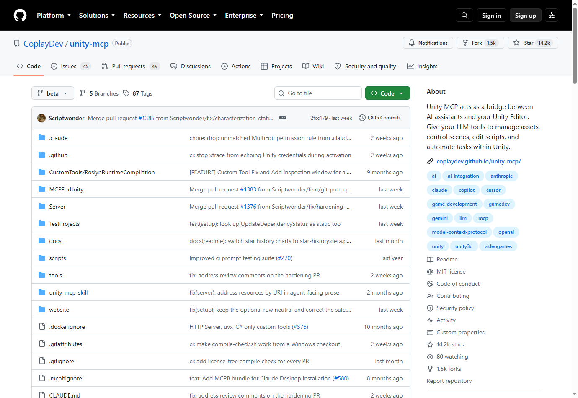578x398 pixels.
Task: Open the Actions tab
Action: coord(236,66)
